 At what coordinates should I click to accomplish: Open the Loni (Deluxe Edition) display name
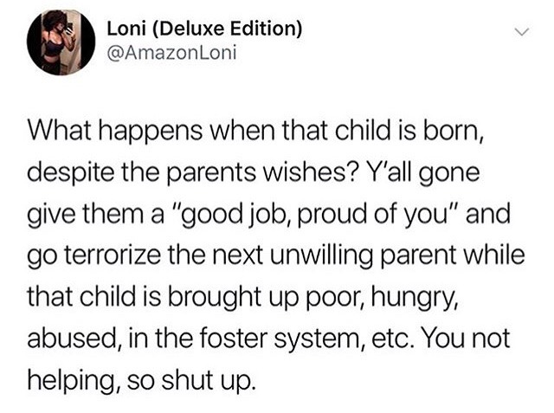point(204,29)
